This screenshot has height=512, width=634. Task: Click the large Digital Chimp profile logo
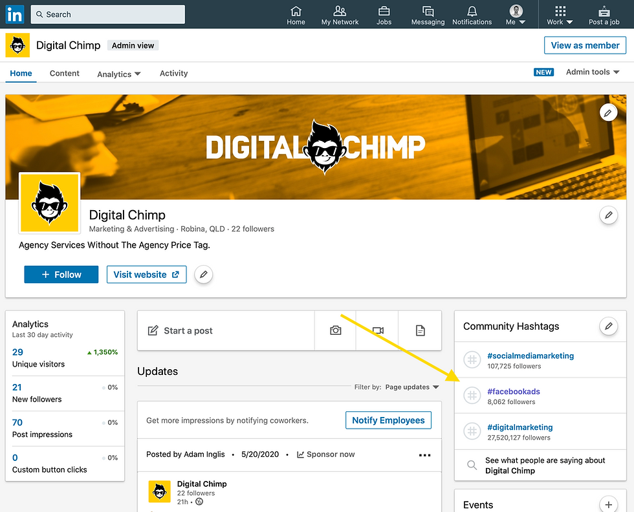(49, 203)
